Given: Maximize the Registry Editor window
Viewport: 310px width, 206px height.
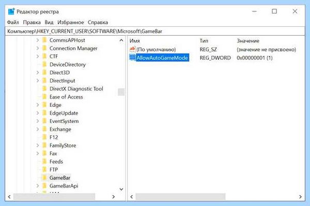Looking at the screenshot, I should pos(274,11).
